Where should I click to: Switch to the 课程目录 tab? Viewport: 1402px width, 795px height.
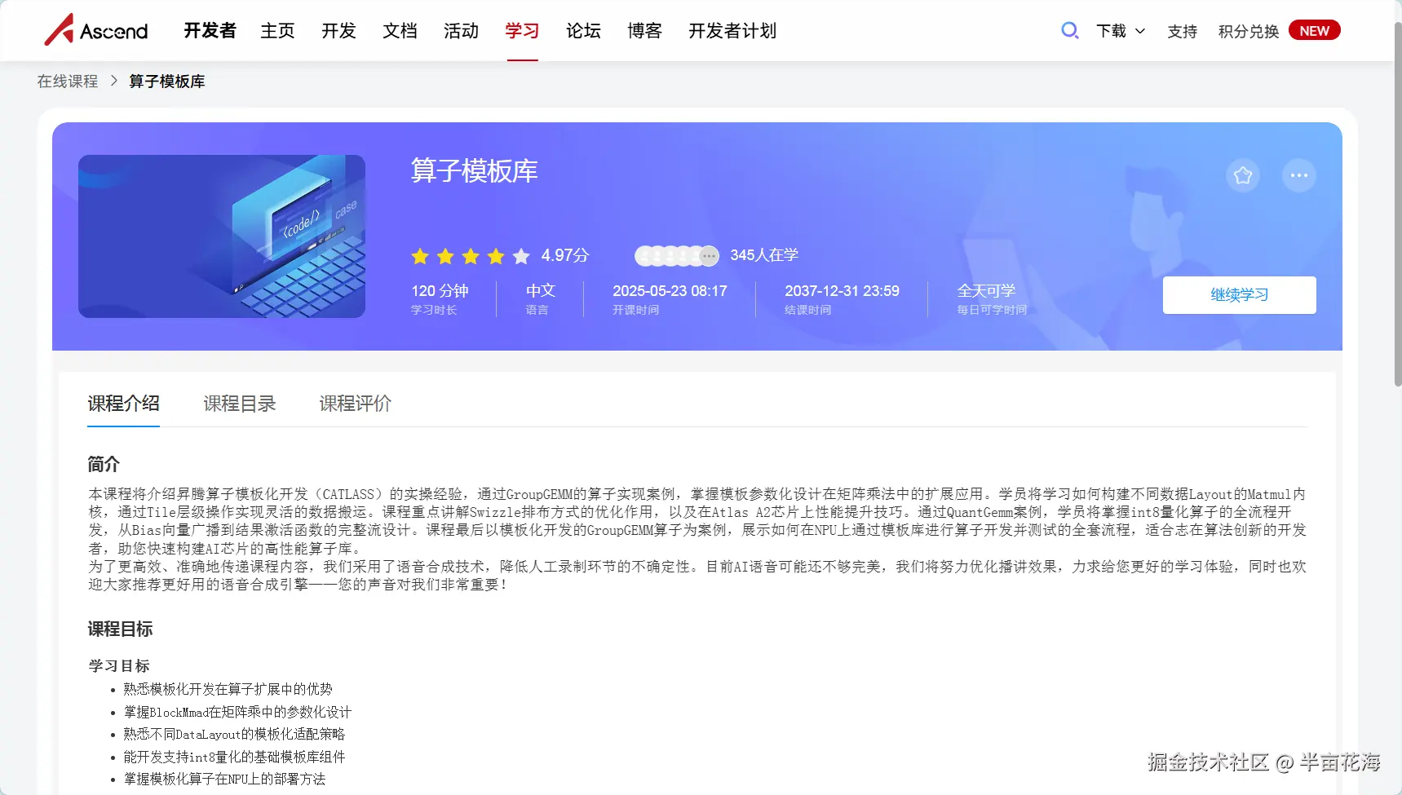coord(240,404)
